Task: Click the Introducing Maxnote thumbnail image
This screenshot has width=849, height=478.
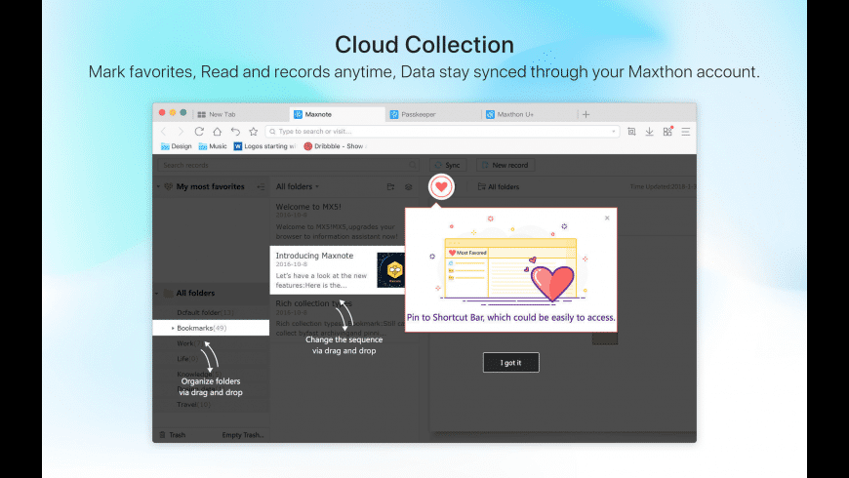Action: pyautogui.click(x=391, y=269)
